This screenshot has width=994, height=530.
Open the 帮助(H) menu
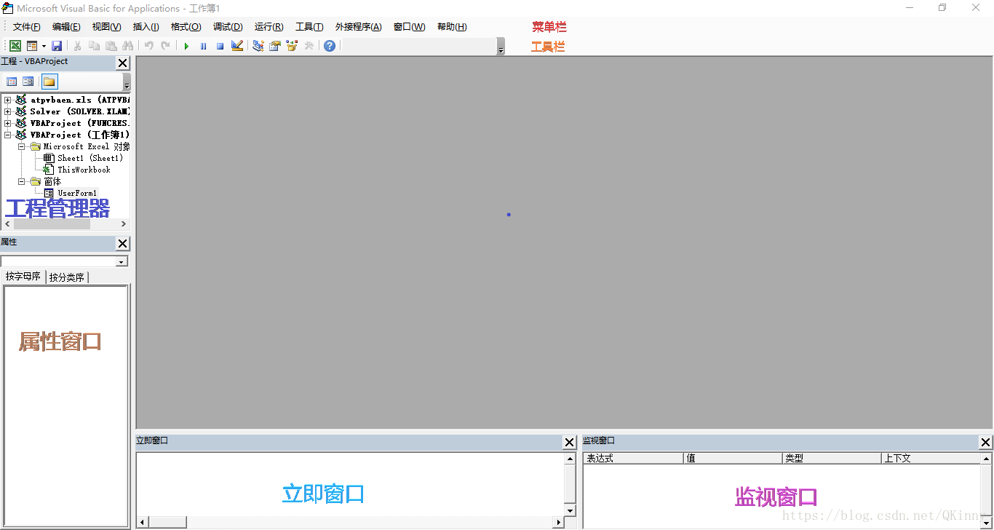point(451,27)
